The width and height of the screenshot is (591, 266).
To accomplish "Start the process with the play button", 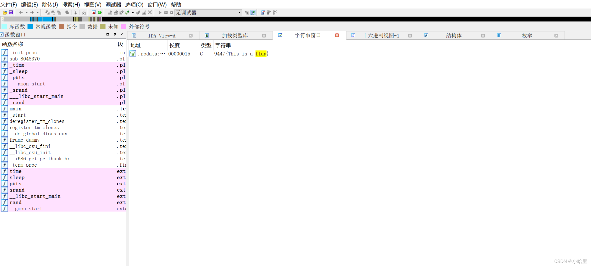I will pos(160,12).
